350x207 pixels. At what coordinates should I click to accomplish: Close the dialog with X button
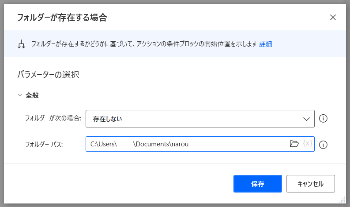(333, 17)
